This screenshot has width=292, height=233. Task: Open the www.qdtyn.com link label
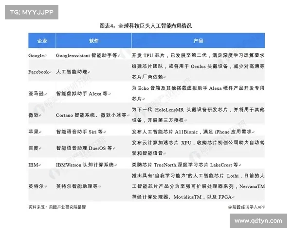point(258,221)
